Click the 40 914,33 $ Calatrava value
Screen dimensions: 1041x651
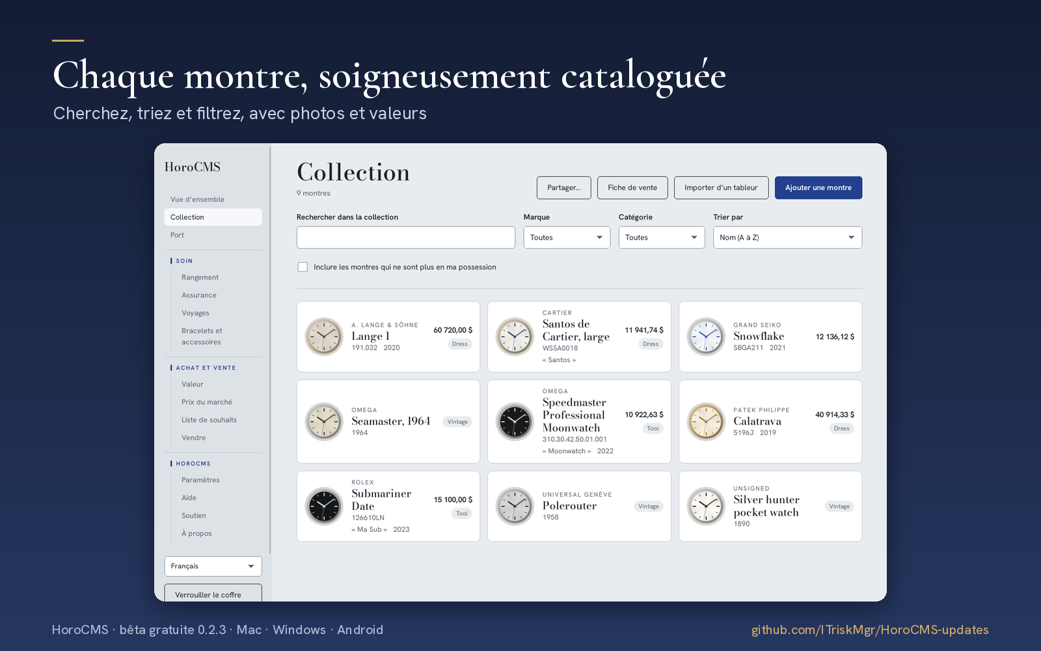(x=835, y=415)
